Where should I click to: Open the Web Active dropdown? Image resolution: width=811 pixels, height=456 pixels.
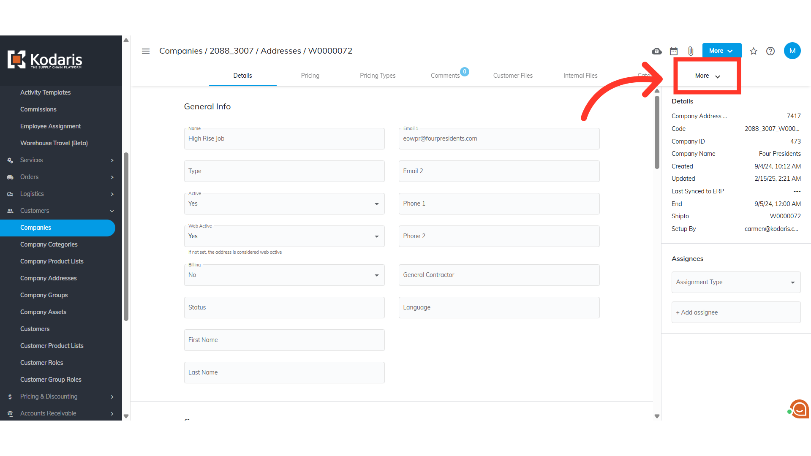(x=284, y=236)
